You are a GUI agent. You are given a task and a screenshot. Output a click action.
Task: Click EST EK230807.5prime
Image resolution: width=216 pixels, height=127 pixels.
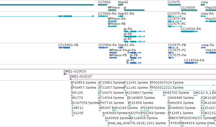pyautogui.click(x=139, y=93)
